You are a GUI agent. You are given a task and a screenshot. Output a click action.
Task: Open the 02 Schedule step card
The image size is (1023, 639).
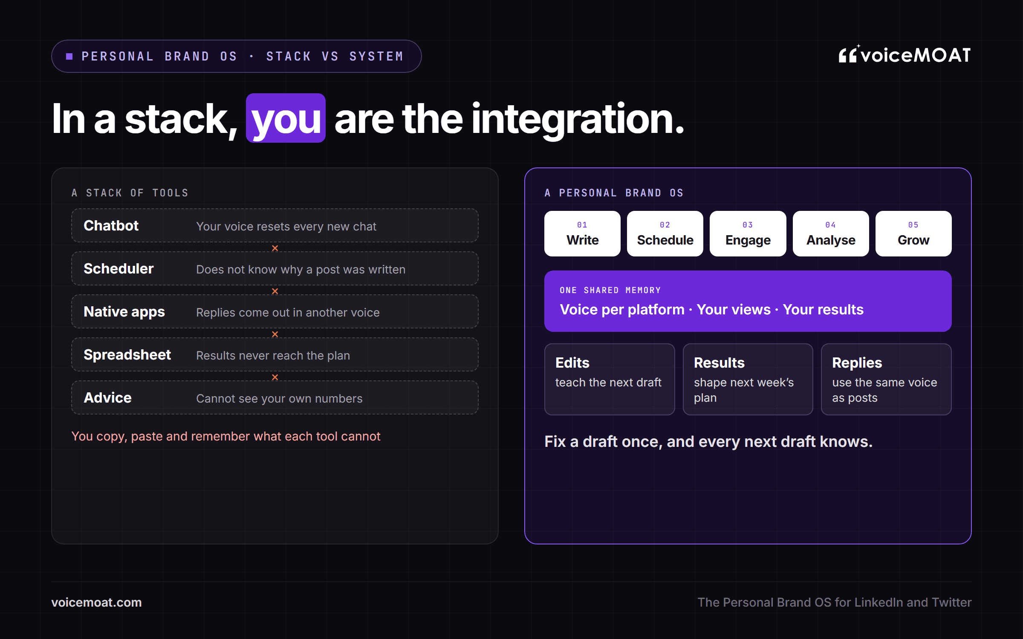coord(665,233)
